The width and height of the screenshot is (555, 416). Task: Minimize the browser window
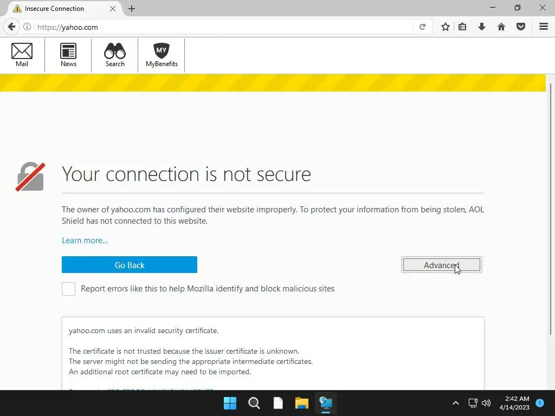pyautogui.click(x=493, y=8)
